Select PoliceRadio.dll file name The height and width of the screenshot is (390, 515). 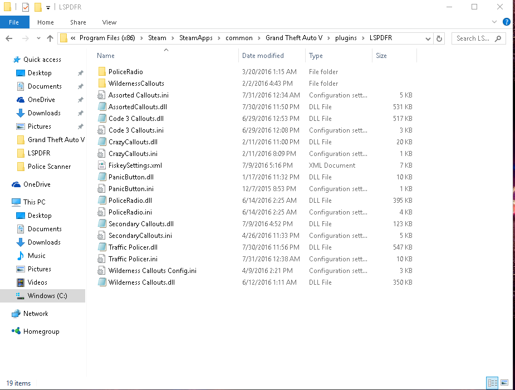tap(130, 201)
